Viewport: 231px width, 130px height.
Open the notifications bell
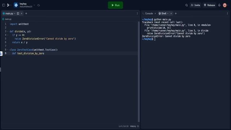[x=219, y=5]
